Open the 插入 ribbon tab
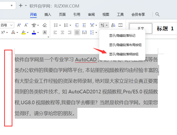This screenshot has width=177, height=135. (x=48, y=14)
